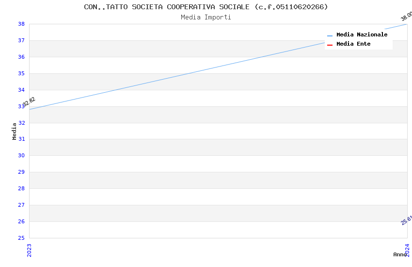Screen dimensions: 412x267
Task: Click the Anno x-axis title
Action: (x=400, y=254)
